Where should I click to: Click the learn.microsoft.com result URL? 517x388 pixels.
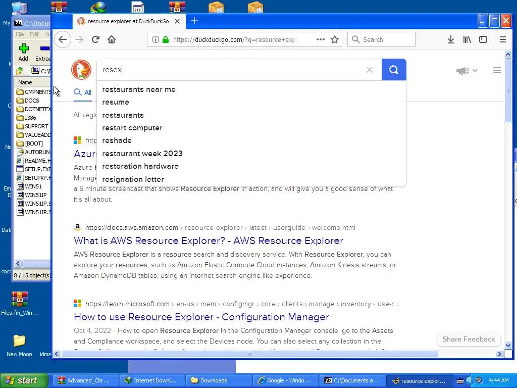(x=242, y=304)
